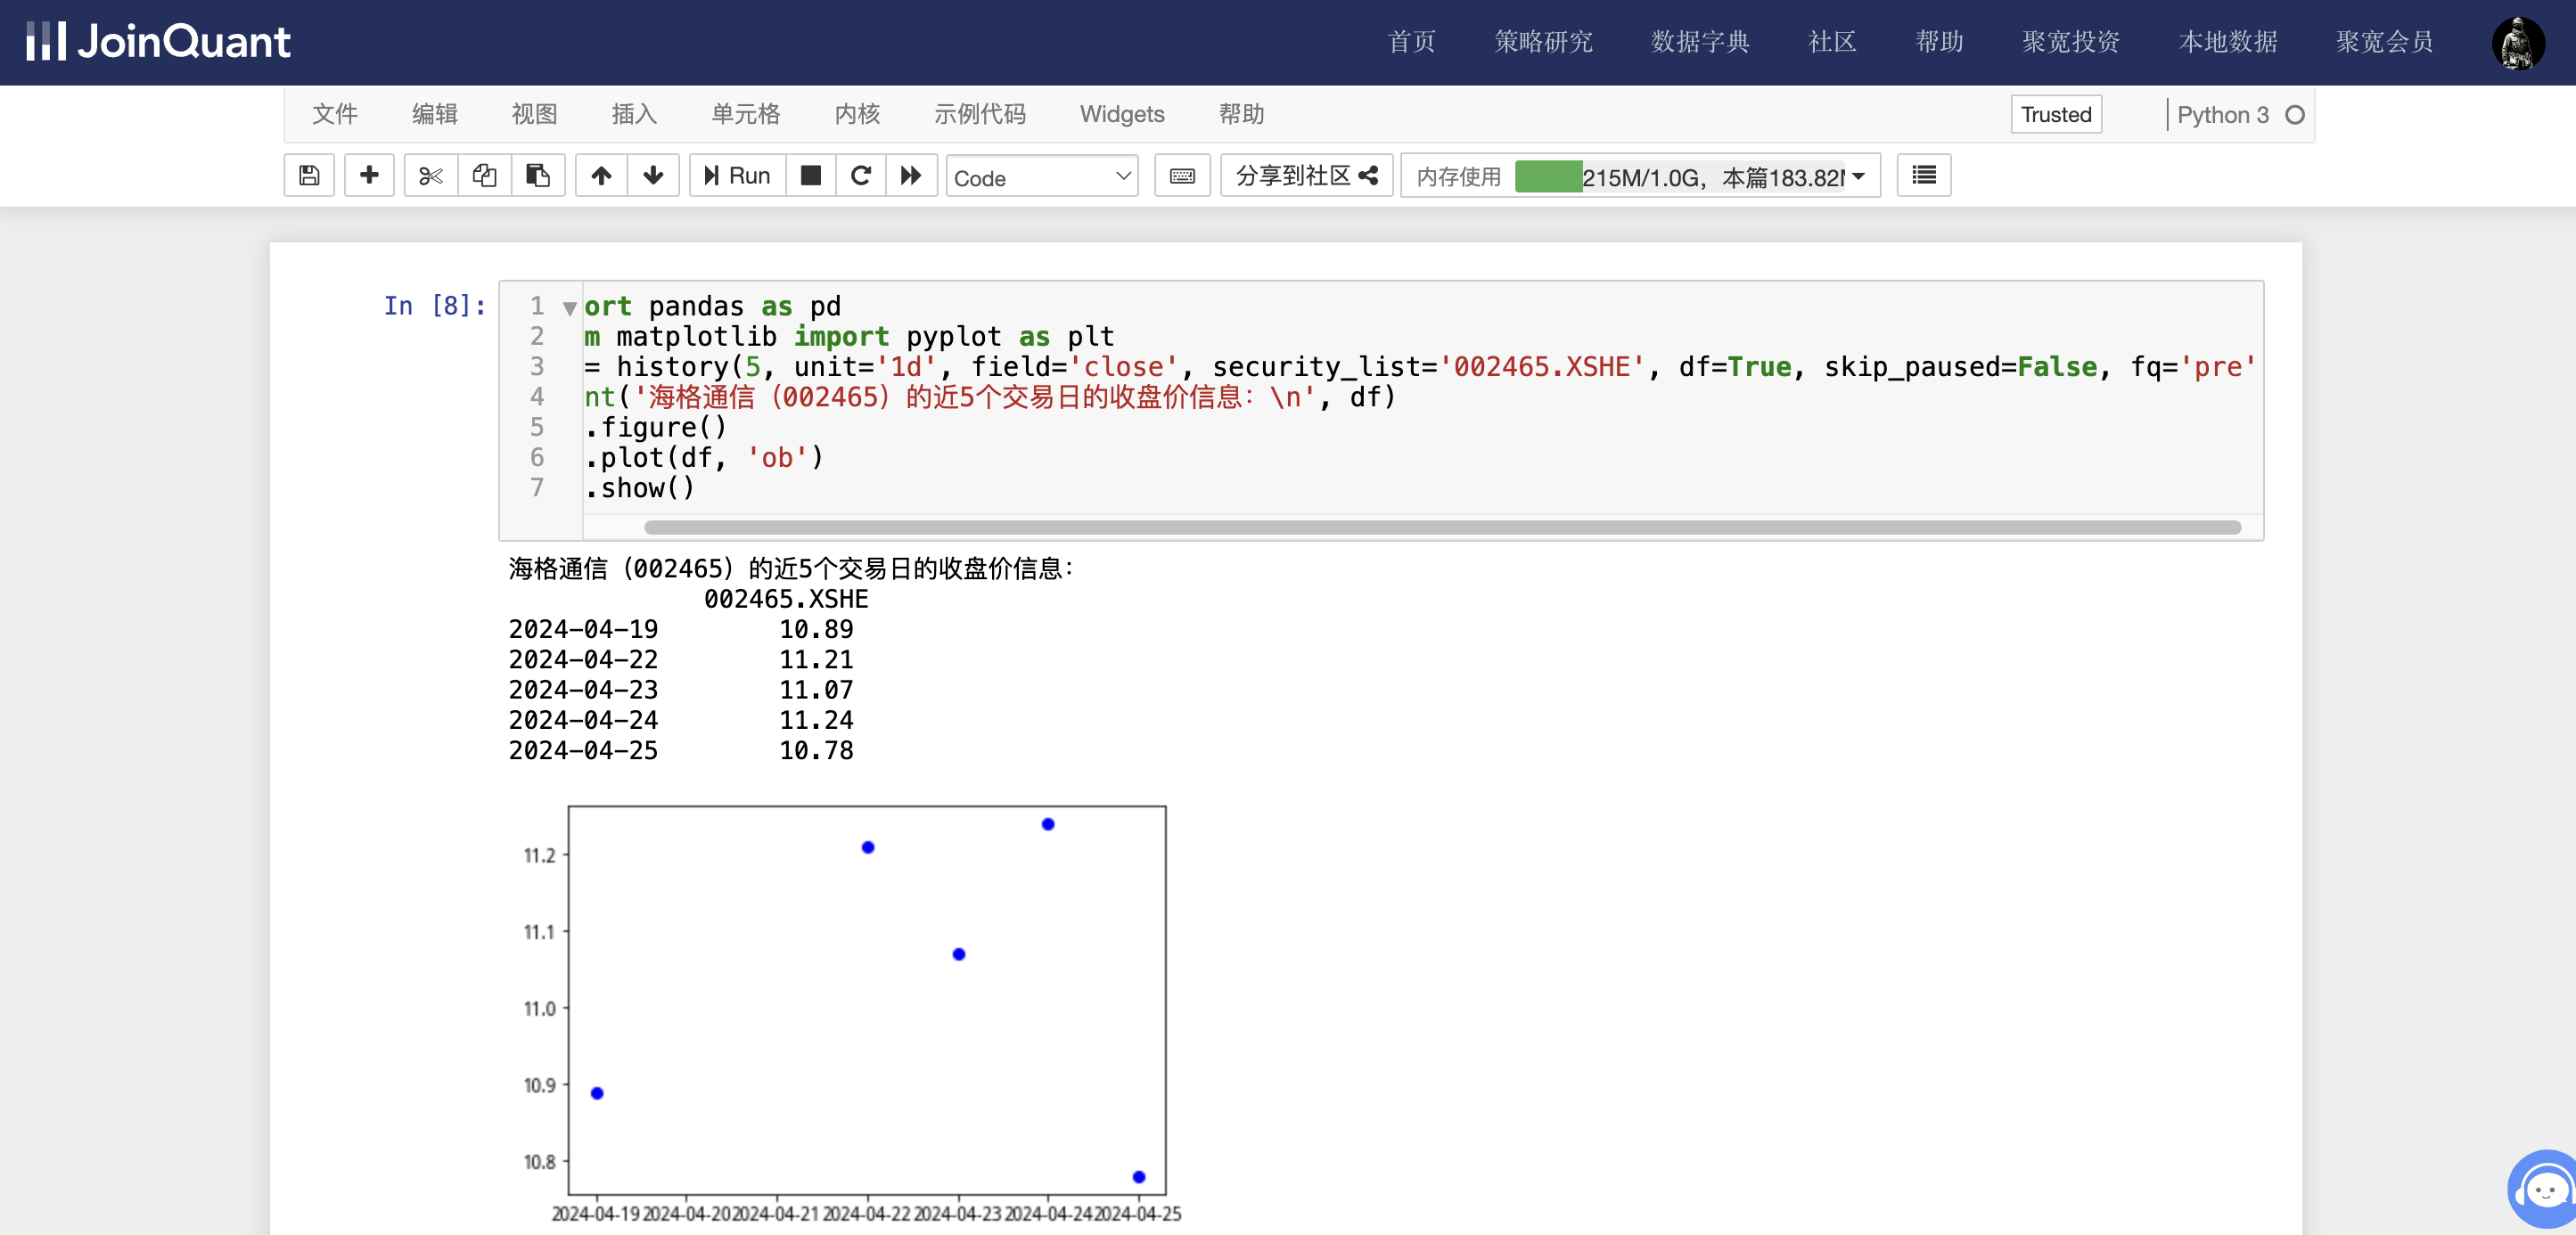Cut selected cell with scissors icon

[431, 176]
